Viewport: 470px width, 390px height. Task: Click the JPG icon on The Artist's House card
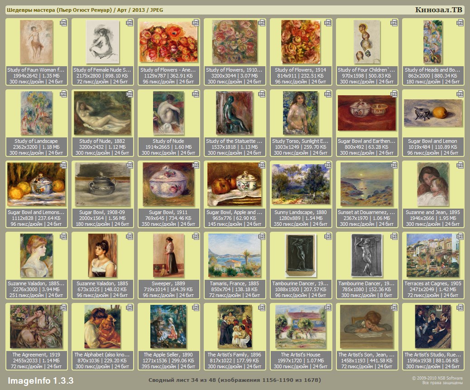point(328,308)
